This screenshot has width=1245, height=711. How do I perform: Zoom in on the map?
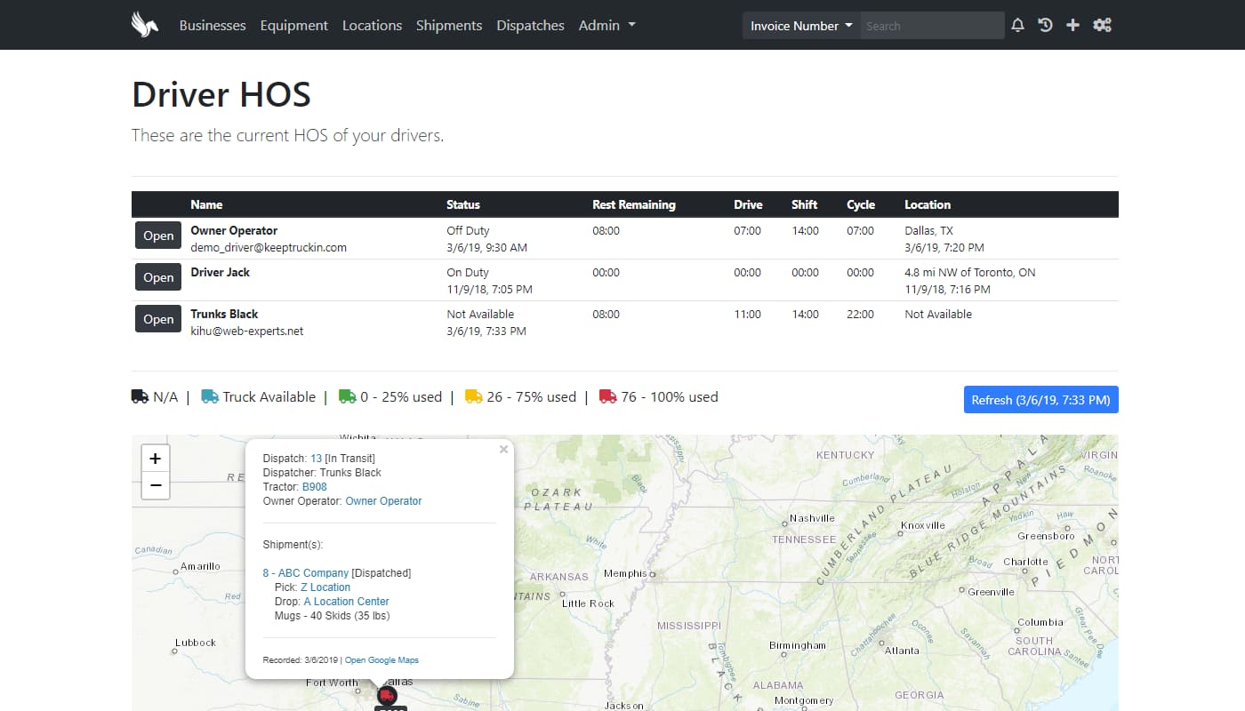point(156,459)
